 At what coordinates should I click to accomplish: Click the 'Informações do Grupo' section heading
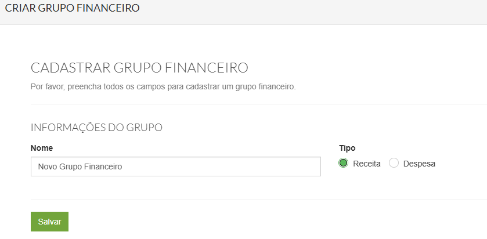click(x=96, y=127)
